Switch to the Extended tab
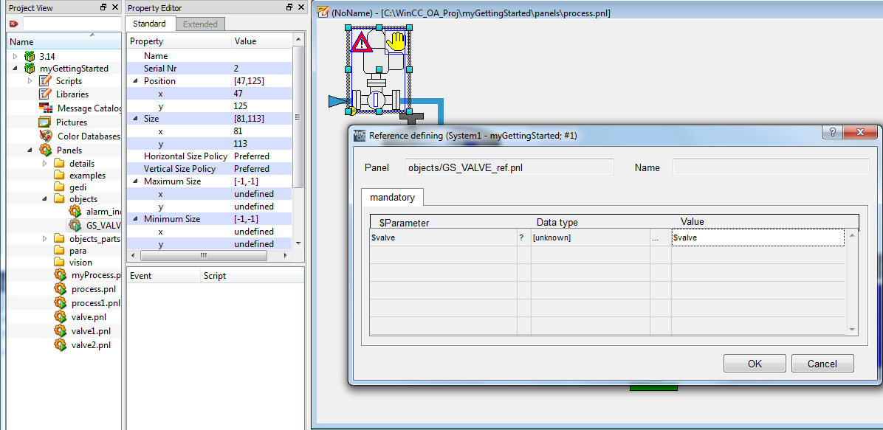The image size is (883, 430). (200, 24)
